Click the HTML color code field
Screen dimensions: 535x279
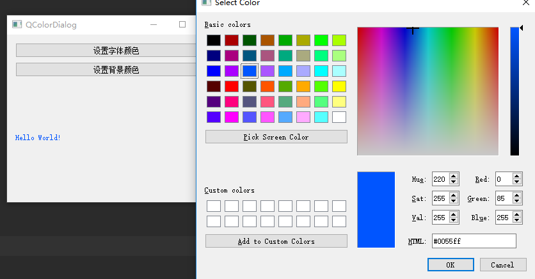pos(474,241)
